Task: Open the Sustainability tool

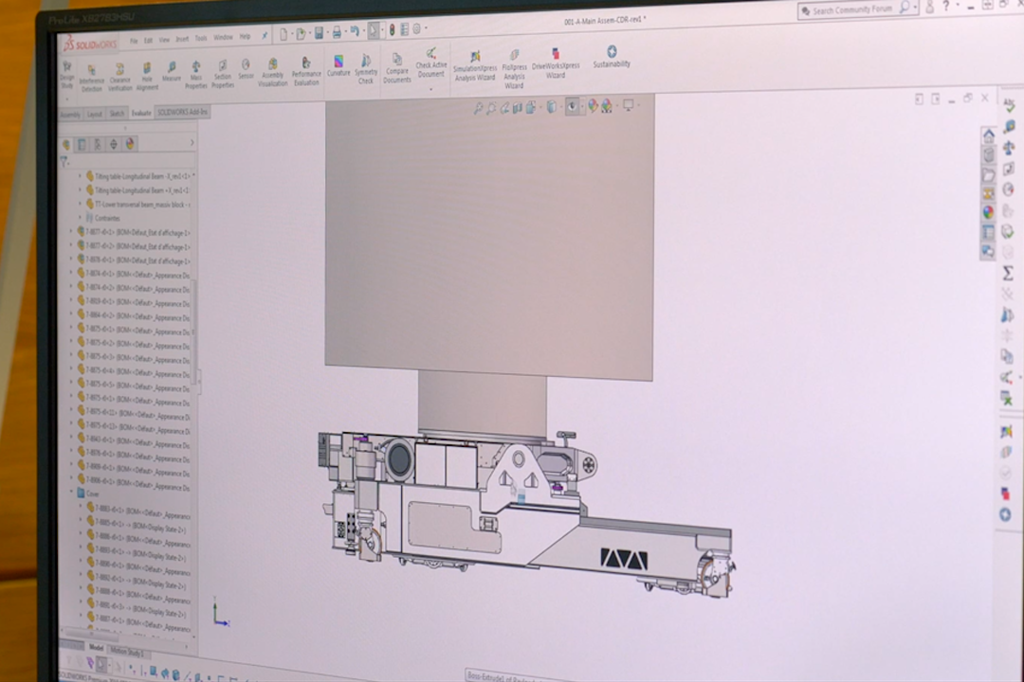Action: pos(612,57)
